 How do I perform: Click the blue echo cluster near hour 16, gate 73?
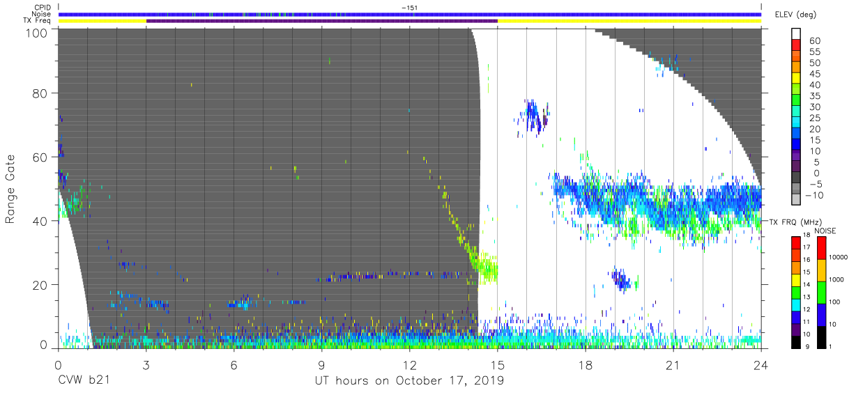click(x=535, y=116)
